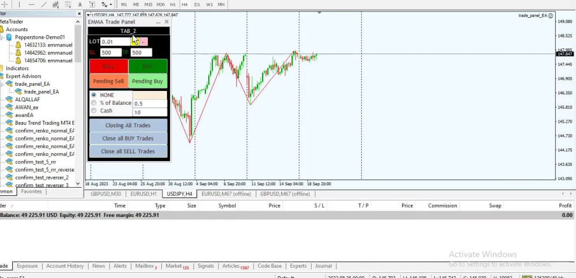Select the child trade_panel_EA item
Viewport: 576px width, 278px height.
pyautogui.click(x=41, y=92)
